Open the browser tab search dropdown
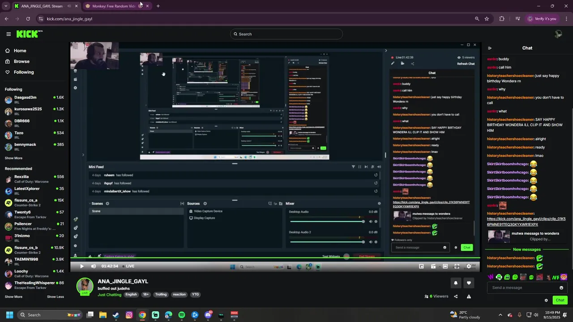Image resolution: width=573 pixels, height=322 pixels. [6, 6]
